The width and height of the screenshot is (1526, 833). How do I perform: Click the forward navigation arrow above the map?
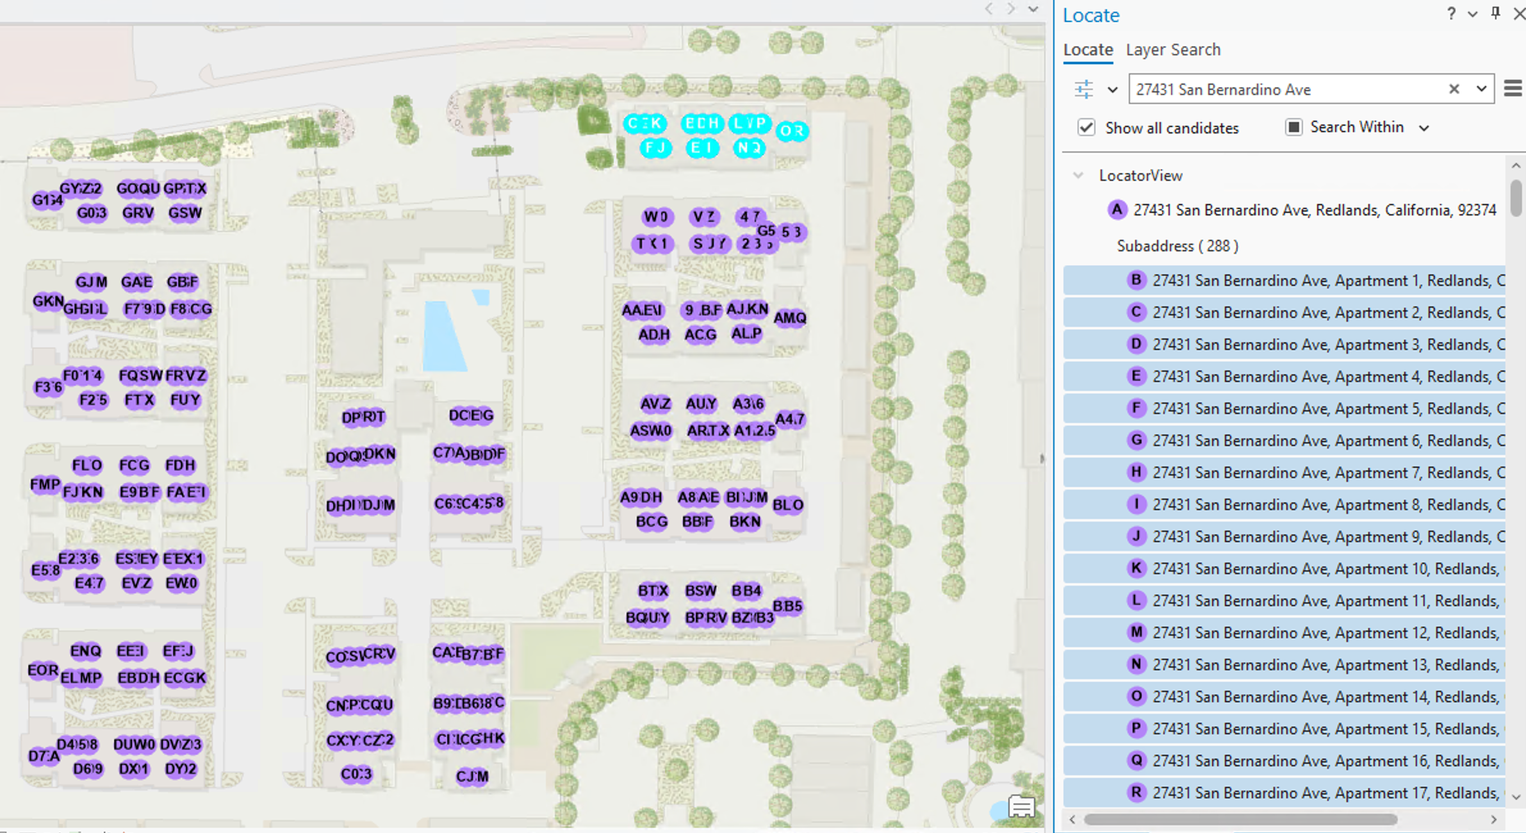pyautogui.click(x=1010, y=10)
